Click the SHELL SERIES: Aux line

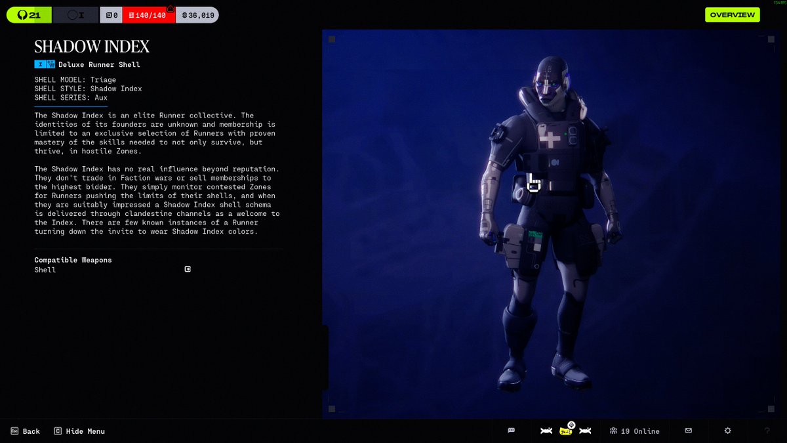click(71, 98)
